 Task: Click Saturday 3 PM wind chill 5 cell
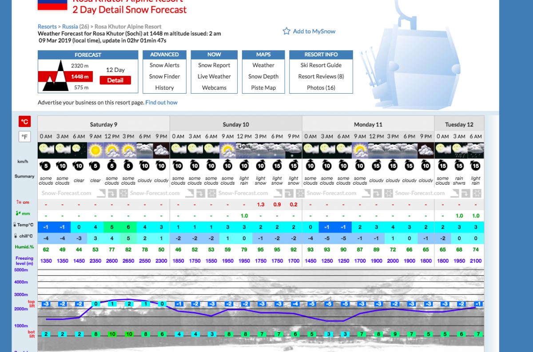128,238
